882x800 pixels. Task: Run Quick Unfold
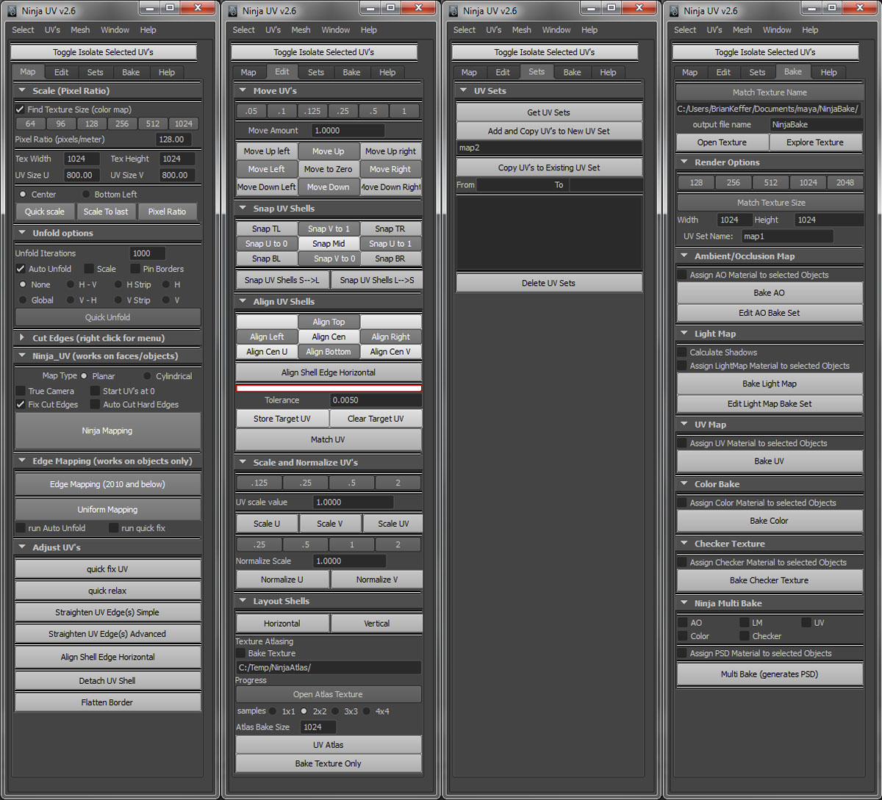tap(107, 317)
